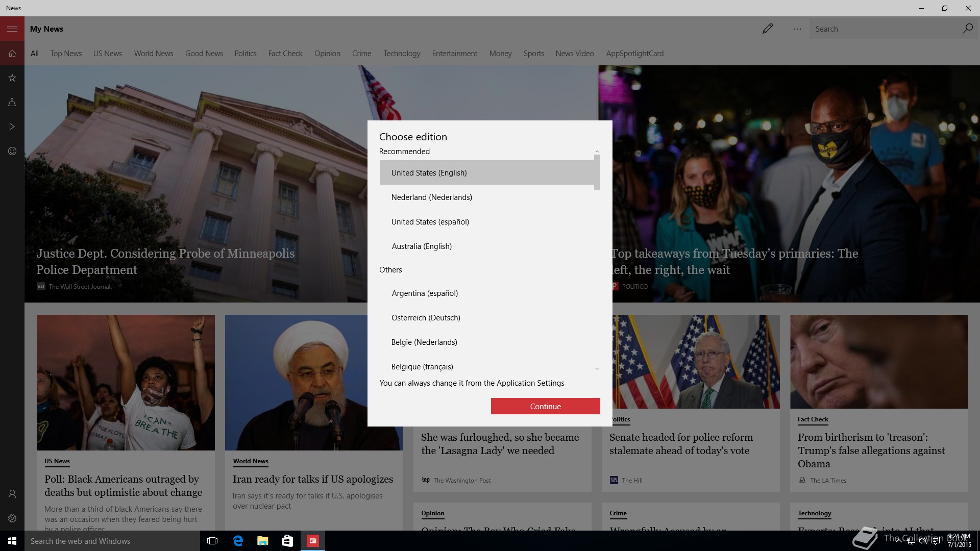Open Iran ready for talks headline
The width and height of the screenshot is (980, 551).
(x=313, y=479)
